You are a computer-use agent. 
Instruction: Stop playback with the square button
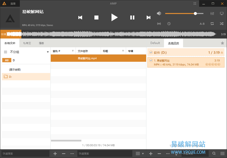[96, 17]
